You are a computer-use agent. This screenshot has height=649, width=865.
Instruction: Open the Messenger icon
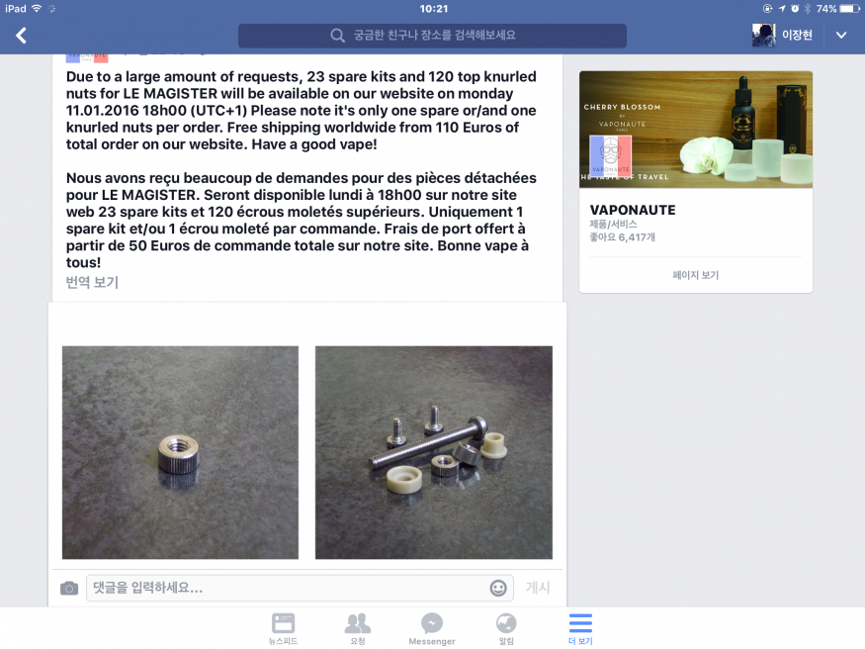[x=432, y=628]
